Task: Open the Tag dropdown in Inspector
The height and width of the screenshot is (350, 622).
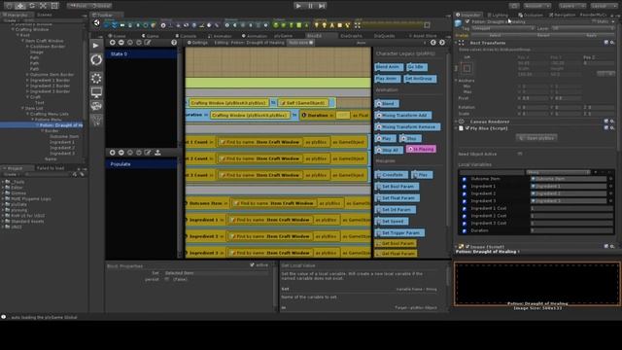Action: [x=502, y=28]
